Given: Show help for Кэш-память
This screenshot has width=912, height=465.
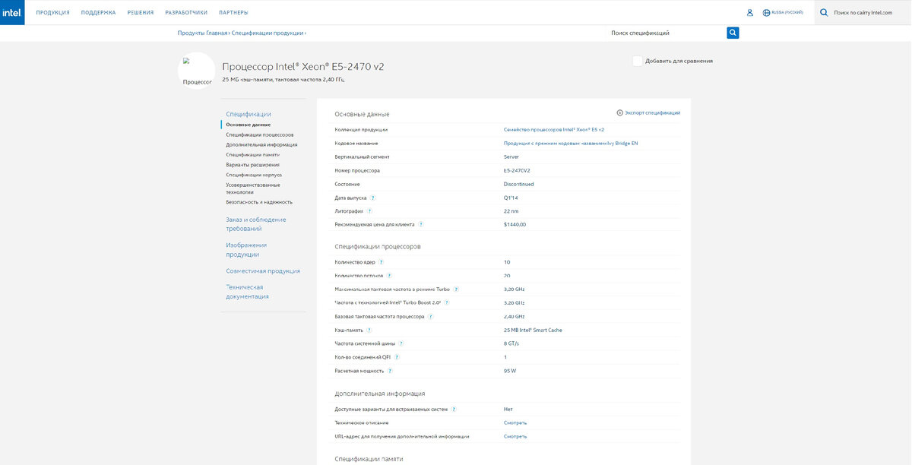Looking at the screenshot, I should [x=369, y=330].
